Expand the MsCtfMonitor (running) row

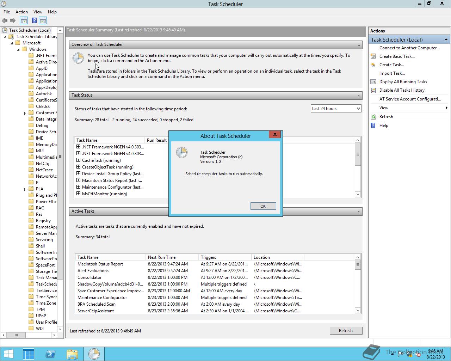pyautogui.click(x=79, y=194)
